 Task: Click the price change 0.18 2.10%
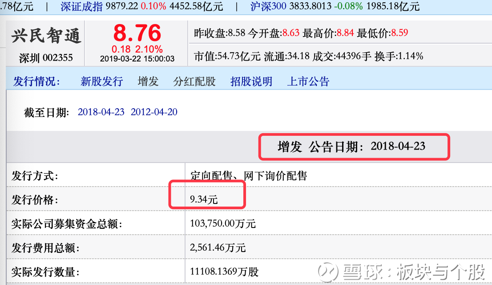click(137, 49)
